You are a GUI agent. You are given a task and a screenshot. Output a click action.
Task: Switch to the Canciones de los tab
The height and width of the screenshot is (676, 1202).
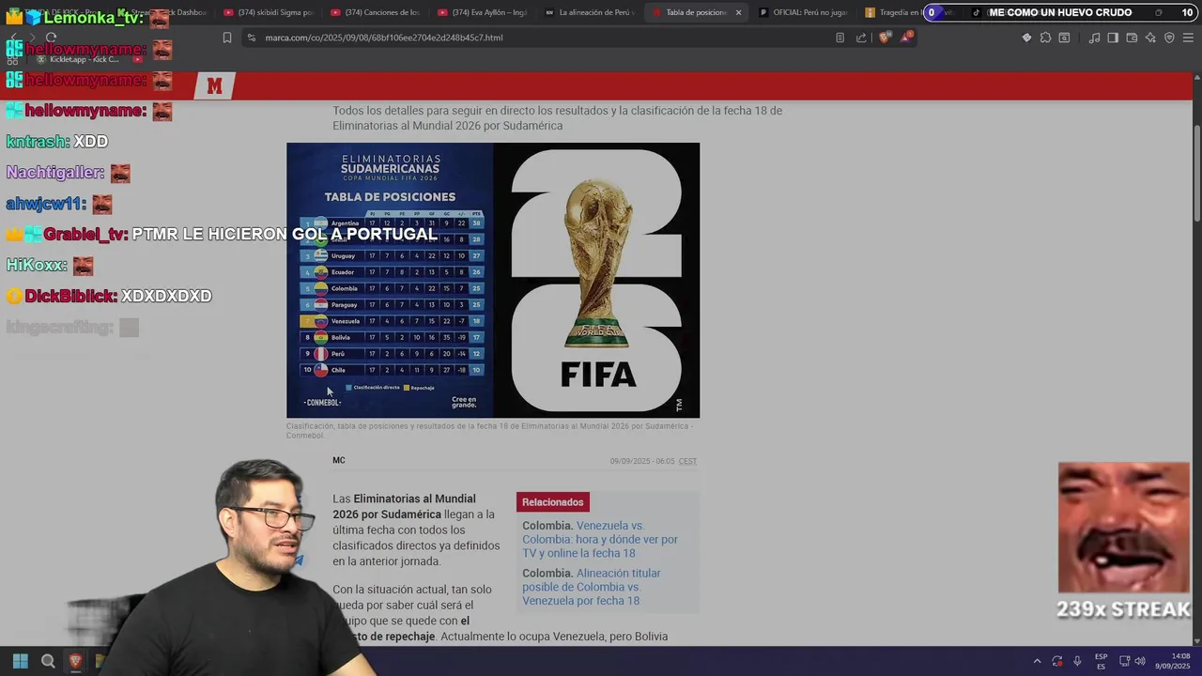(376, 12)
